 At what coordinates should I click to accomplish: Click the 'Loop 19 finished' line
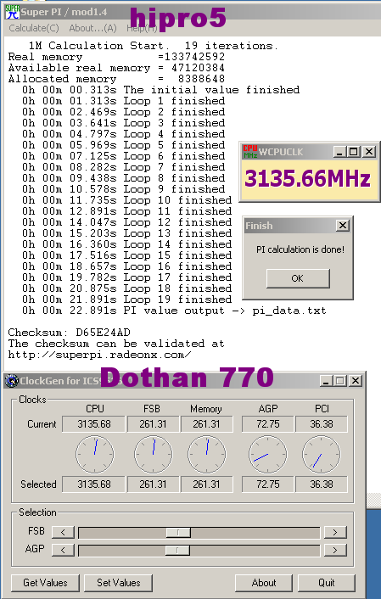(127, 299)
